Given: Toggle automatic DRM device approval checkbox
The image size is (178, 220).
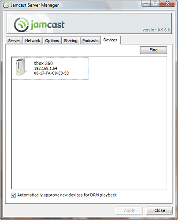Looking at the screenshot, I should 13,195.
